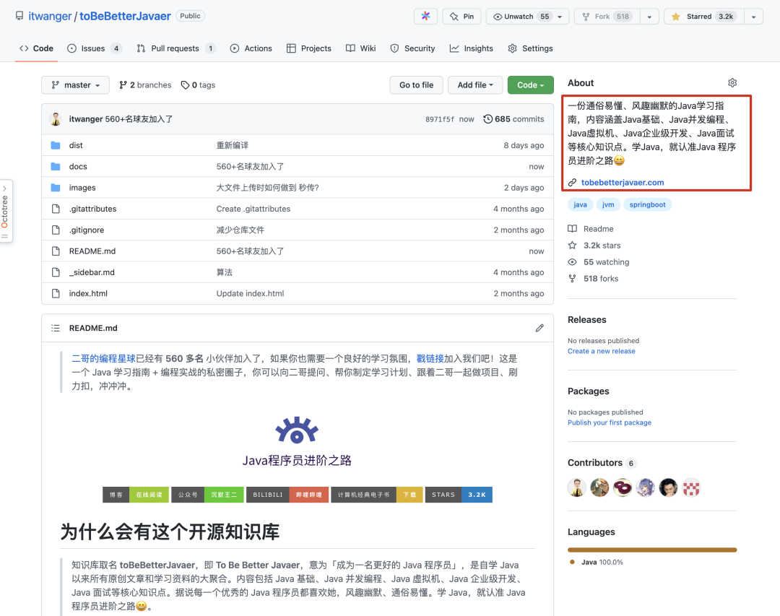
Task: Open the 0 tags link
Action: 198,85
